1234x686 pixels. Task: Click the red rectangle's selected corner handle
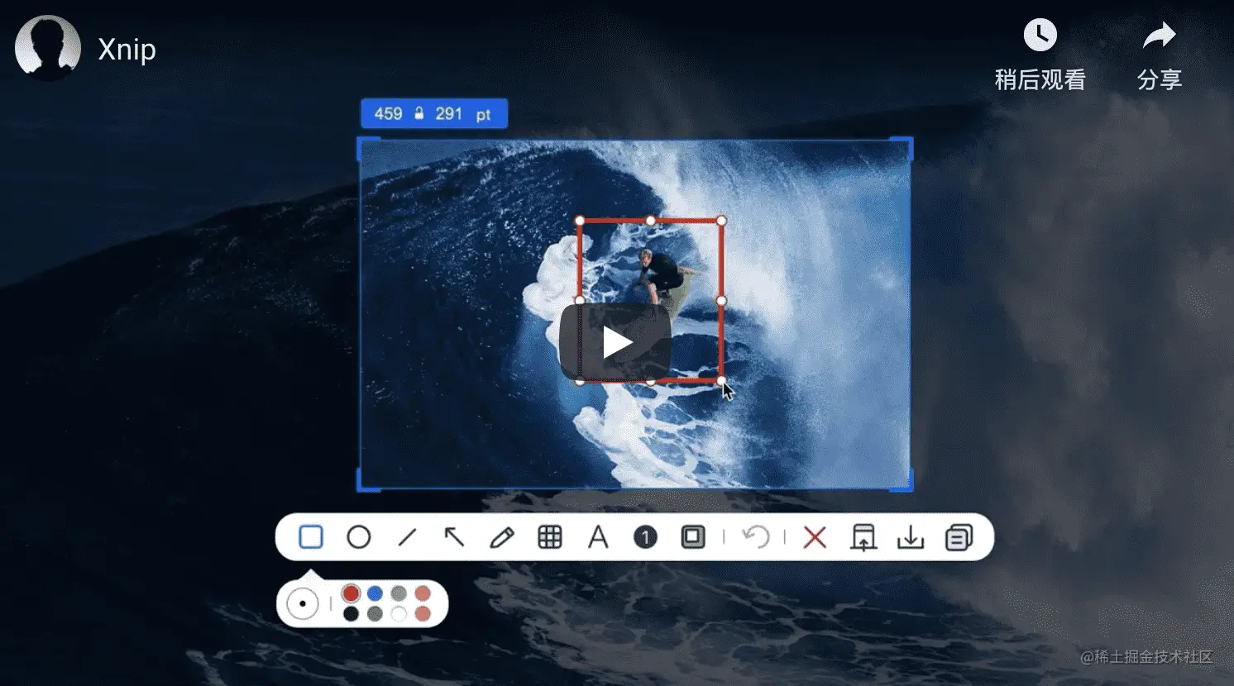pos(721,381)
